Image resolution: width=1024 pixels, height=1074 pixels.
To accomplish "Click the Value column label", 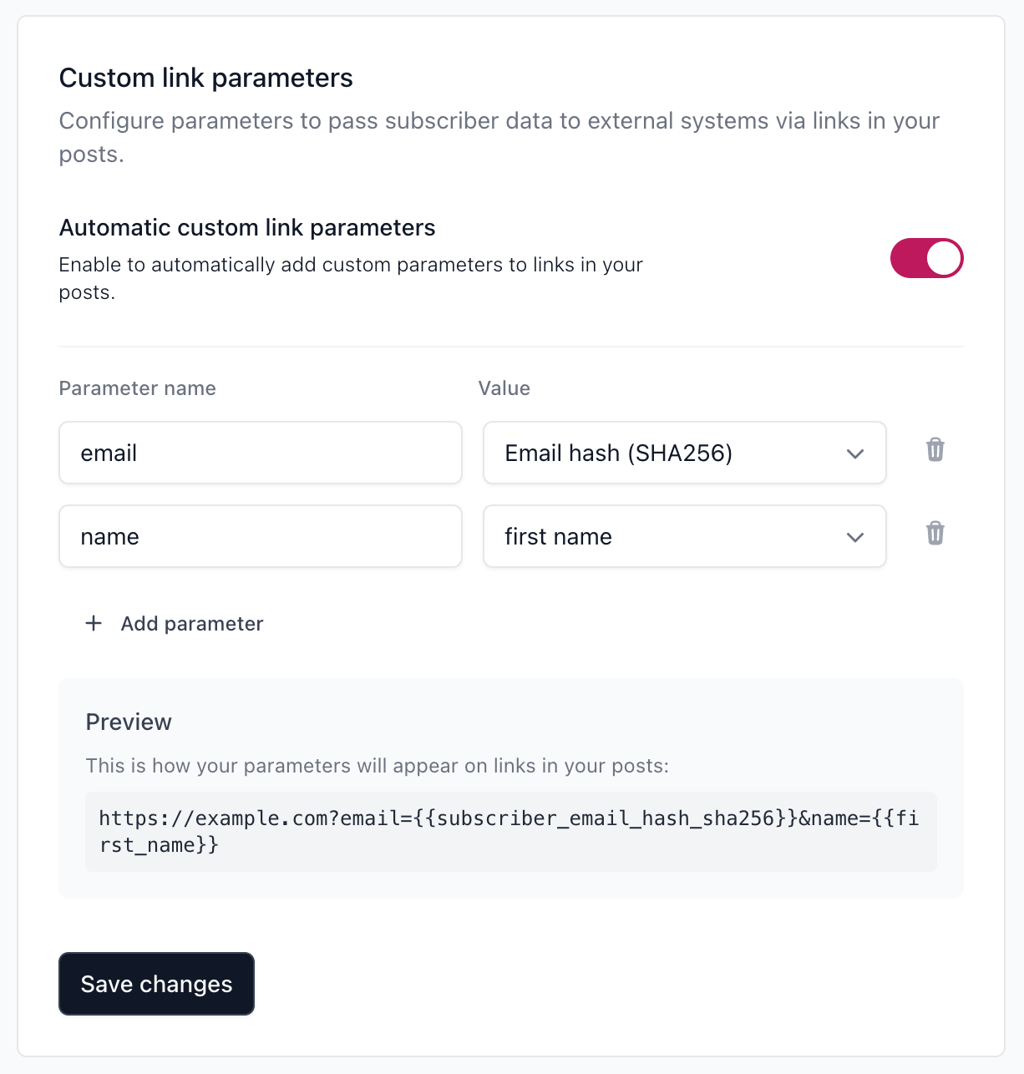I will point(504,388).
